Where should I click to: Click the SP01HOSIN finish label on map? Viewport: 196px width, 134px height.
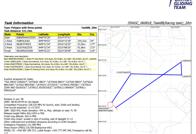(104, 108)
